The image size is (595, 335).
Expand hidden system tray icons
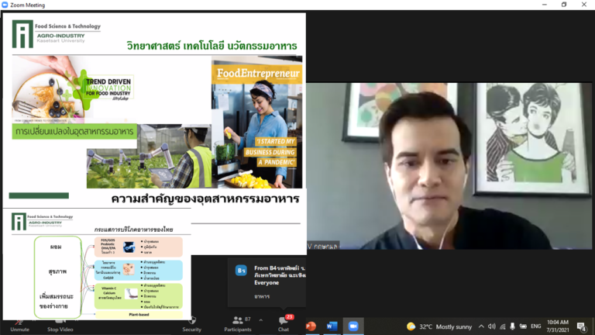(x=482, y=326)
